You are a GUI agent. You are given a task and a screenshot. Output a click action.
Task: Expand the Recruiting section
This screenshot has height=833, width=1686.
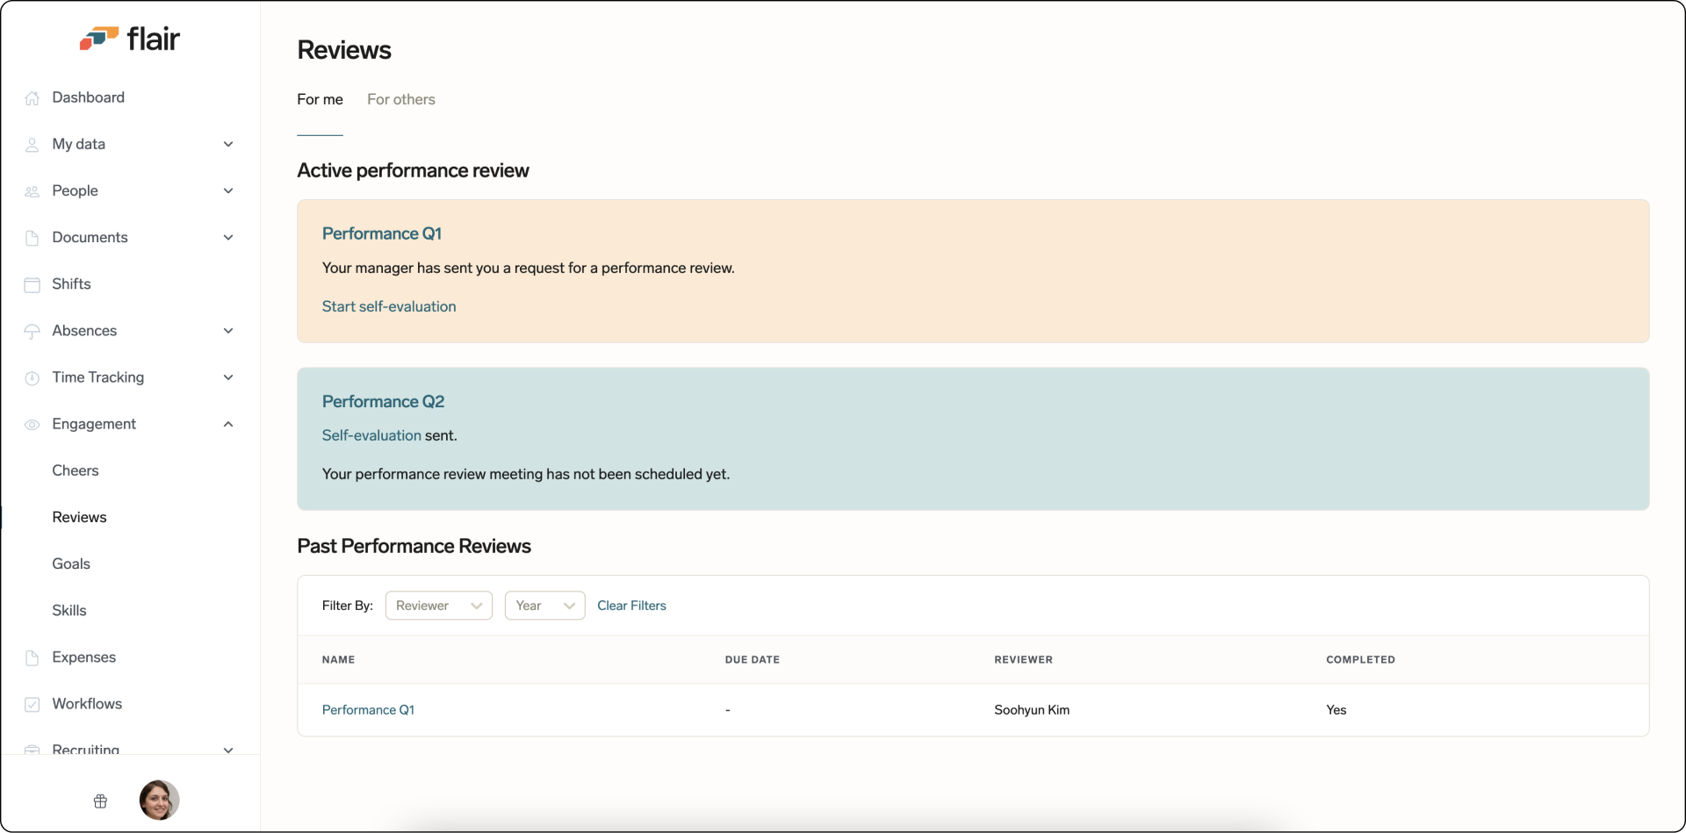point(228,750)
